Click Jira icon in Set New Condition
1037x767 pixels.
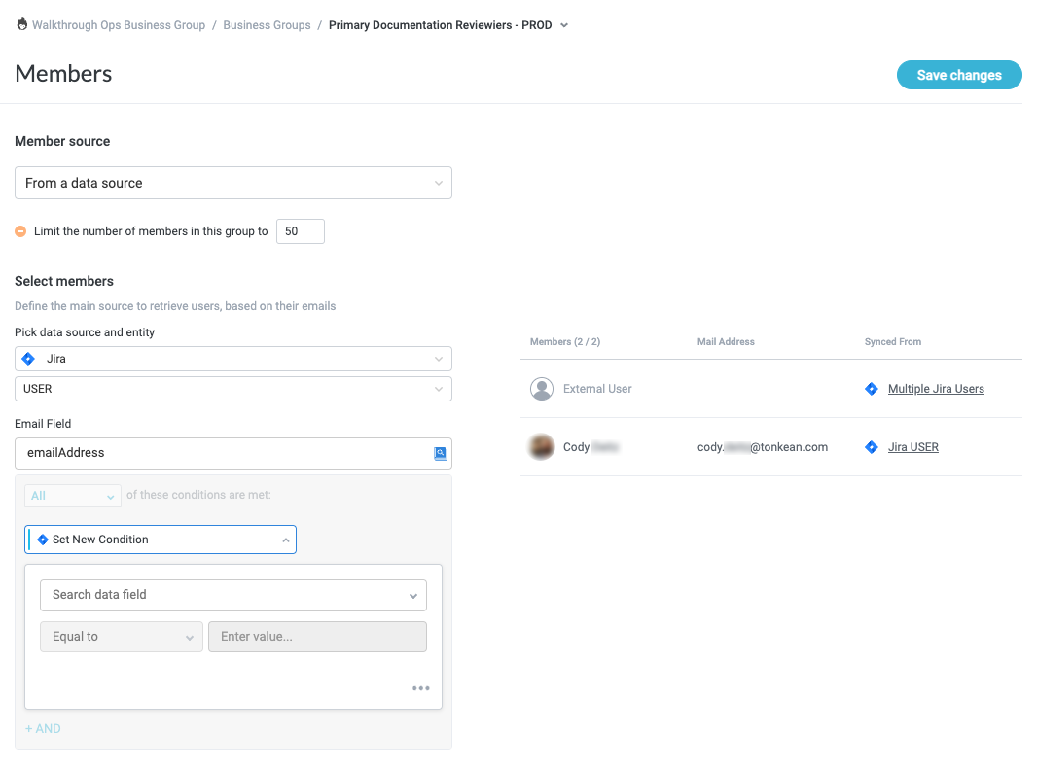42,540
